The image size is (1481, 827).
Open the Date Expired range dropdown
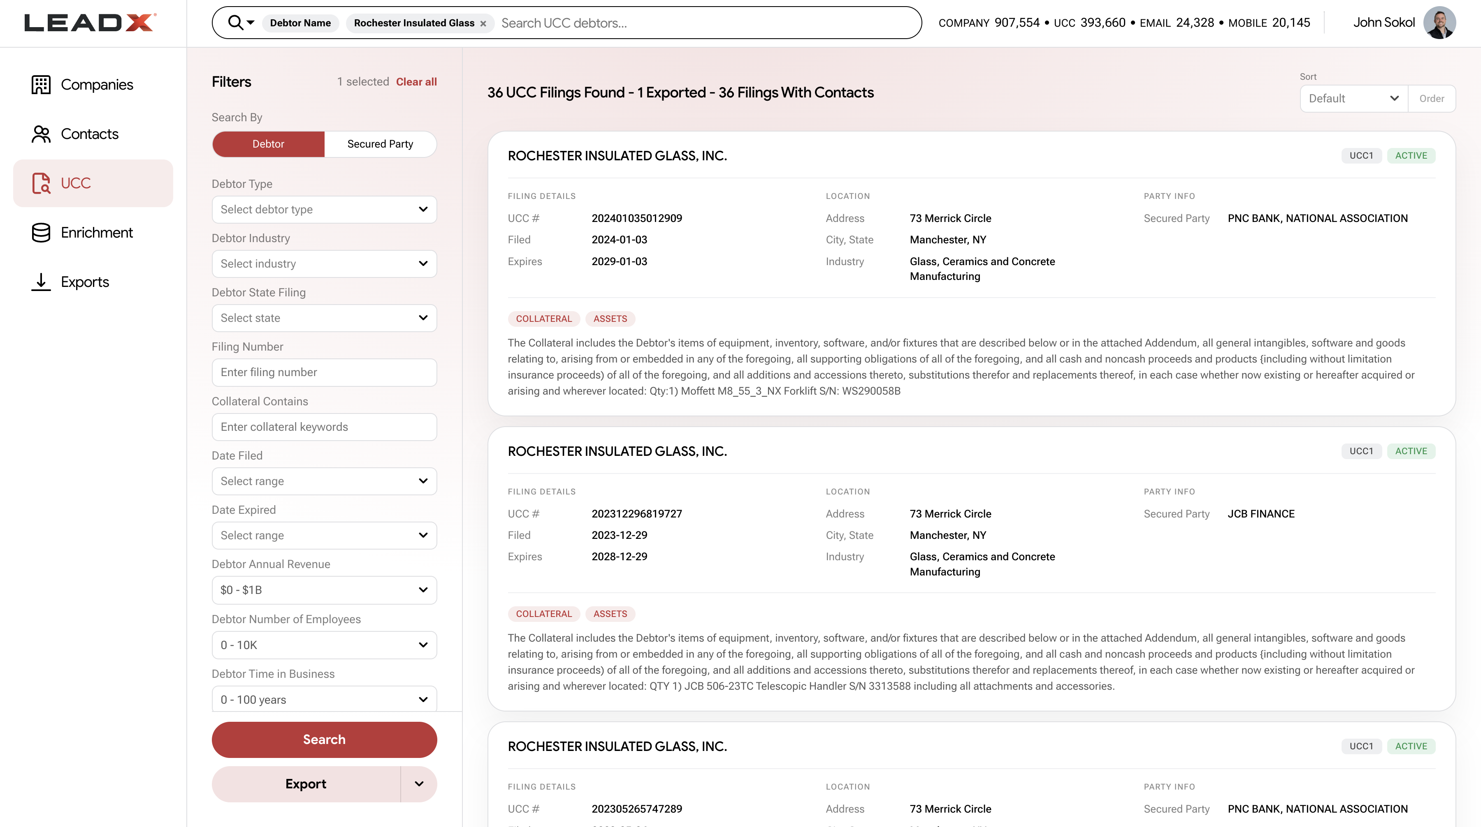[324, 535]
